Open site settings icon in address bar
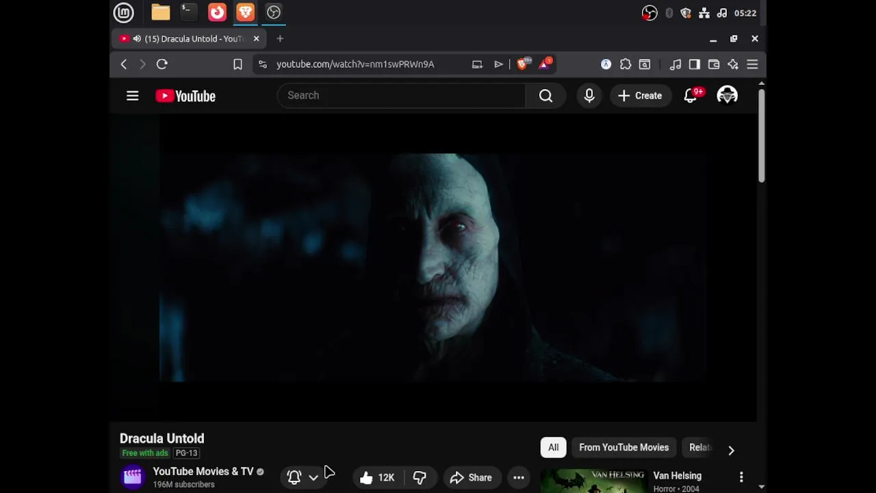This screenshot has width=876, height=493. click(263, 64)
